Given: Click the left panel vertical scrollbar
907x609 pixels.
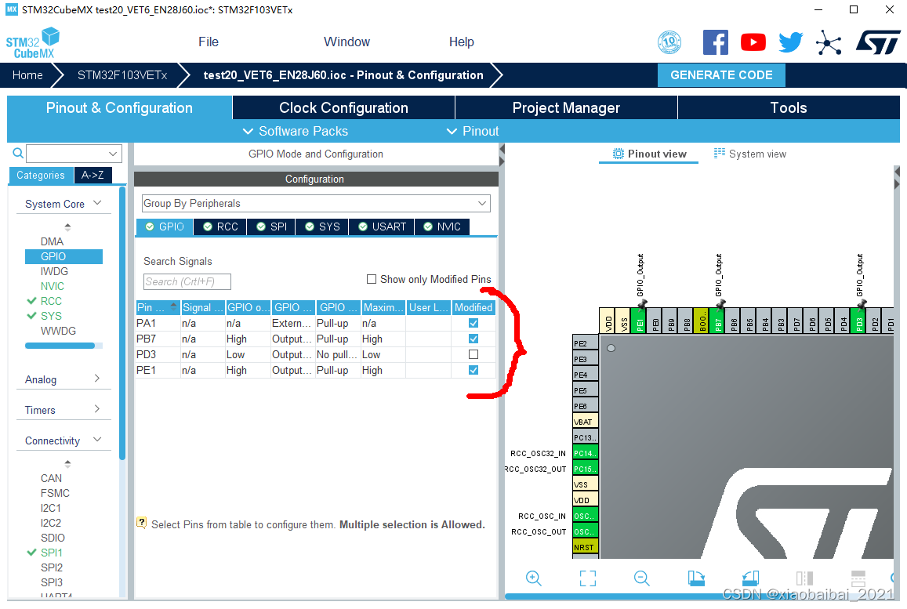Looking at the screenshot, I should click(122, 324).
